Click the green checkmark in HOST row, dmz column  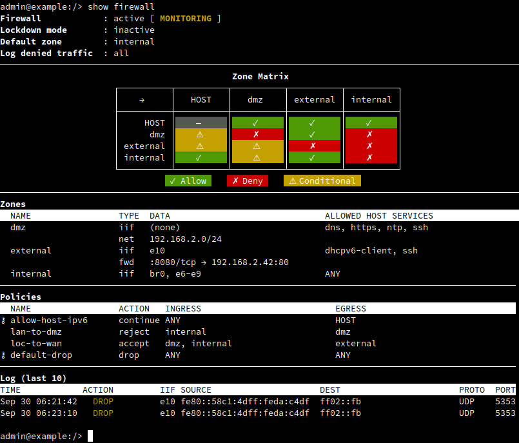pyautogui.click(x=257, y=123)
